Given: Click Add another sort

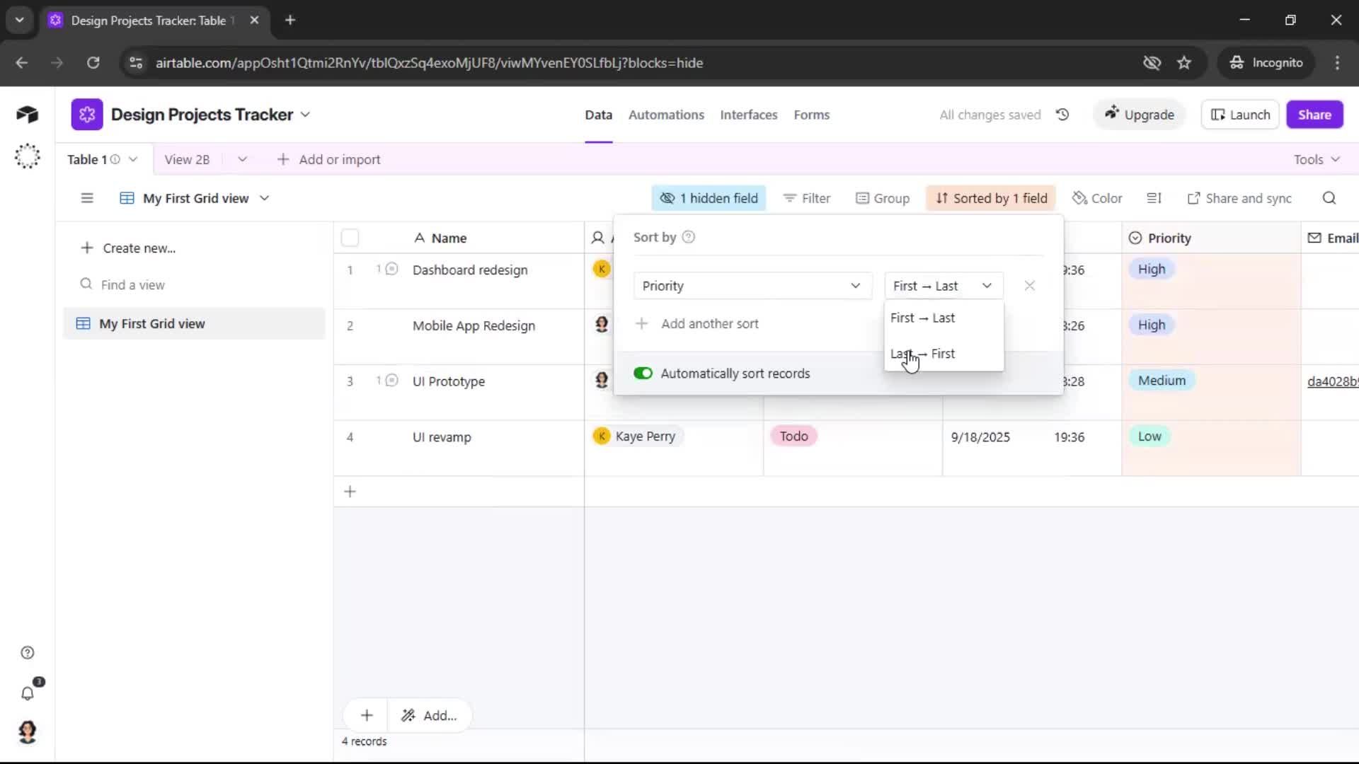Looking at the screenshot, I should pos(697,323).
